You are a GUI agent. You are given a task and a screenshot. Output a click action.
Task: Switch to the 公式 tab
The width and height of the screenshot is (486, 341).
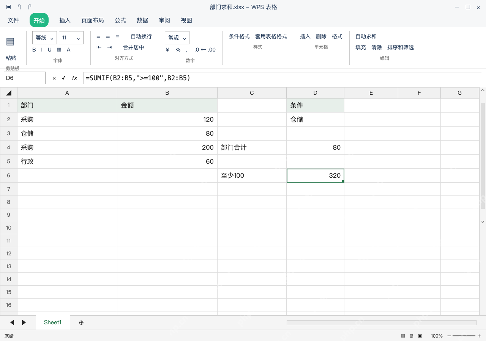120,20
